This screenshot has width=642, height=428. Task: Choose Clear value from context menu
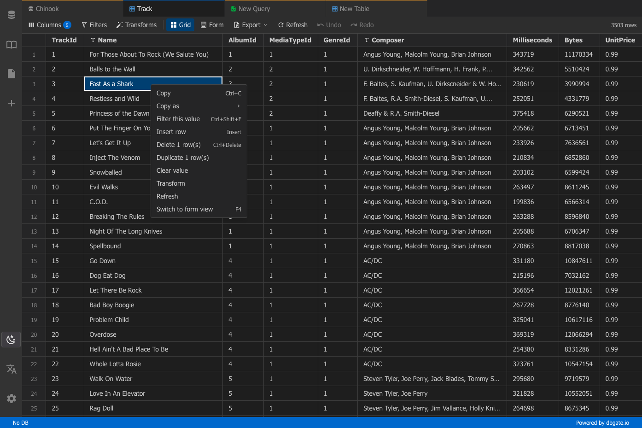point(199,170)
